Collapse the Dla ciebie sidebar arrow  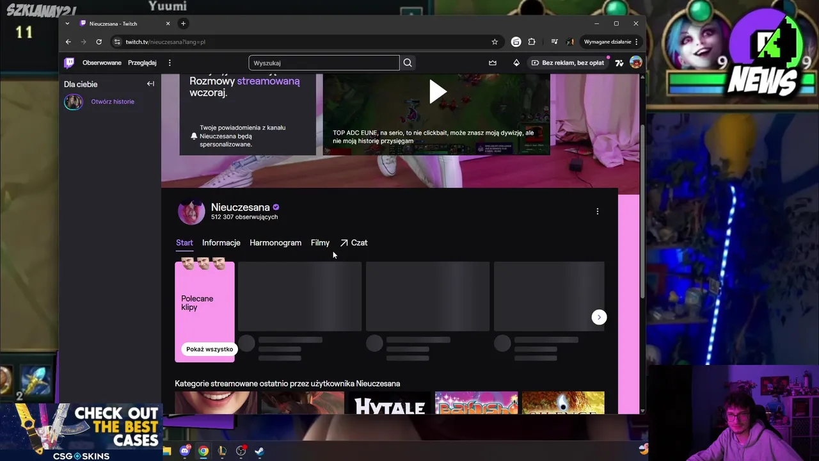coord(150,84)
